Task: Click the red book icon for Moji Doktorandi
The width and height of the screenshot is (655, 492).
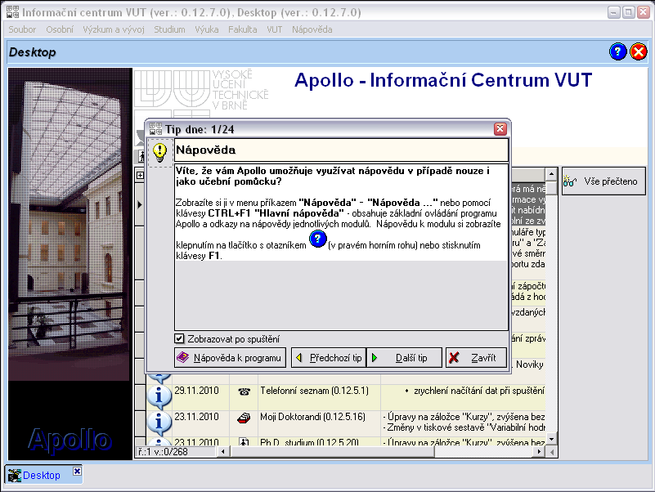Action: 244,418
